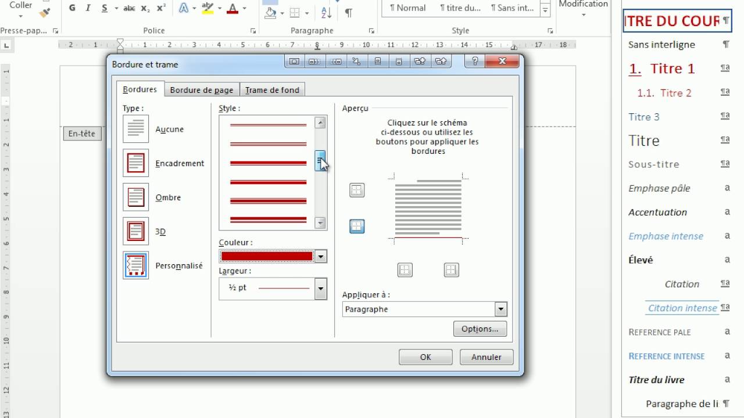Switch to the Trame de fond tab
This screenshot has width=744, height=418.
coord(272,90)
